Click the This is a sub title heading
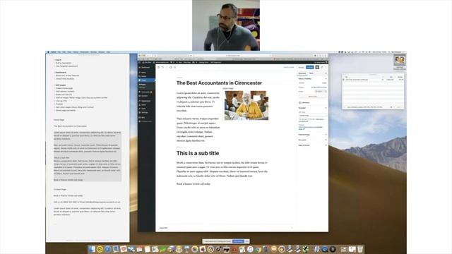452x254 pixels. click(x=198, y=153)
